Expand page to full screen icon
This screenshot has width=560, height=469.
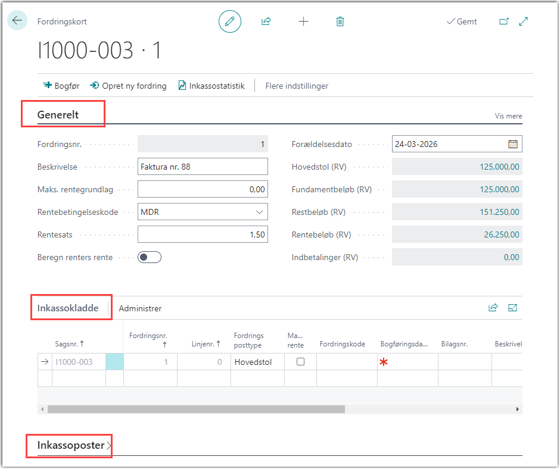(x=524, y=21)
